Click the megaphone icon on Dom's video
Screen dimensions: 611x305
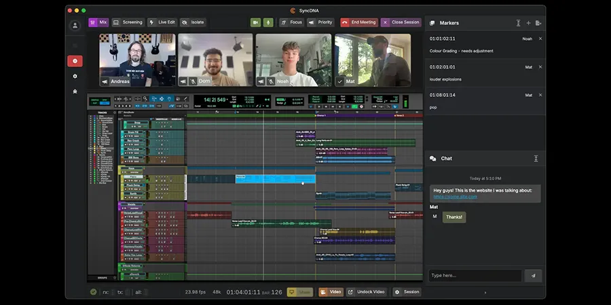tap(183, 81)
